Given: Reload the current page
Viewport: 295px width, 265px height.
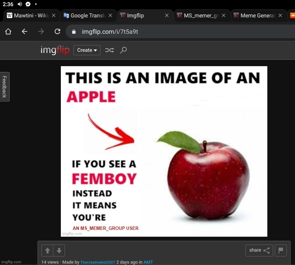Looking at the screenshot, I should tap(57, 32).
